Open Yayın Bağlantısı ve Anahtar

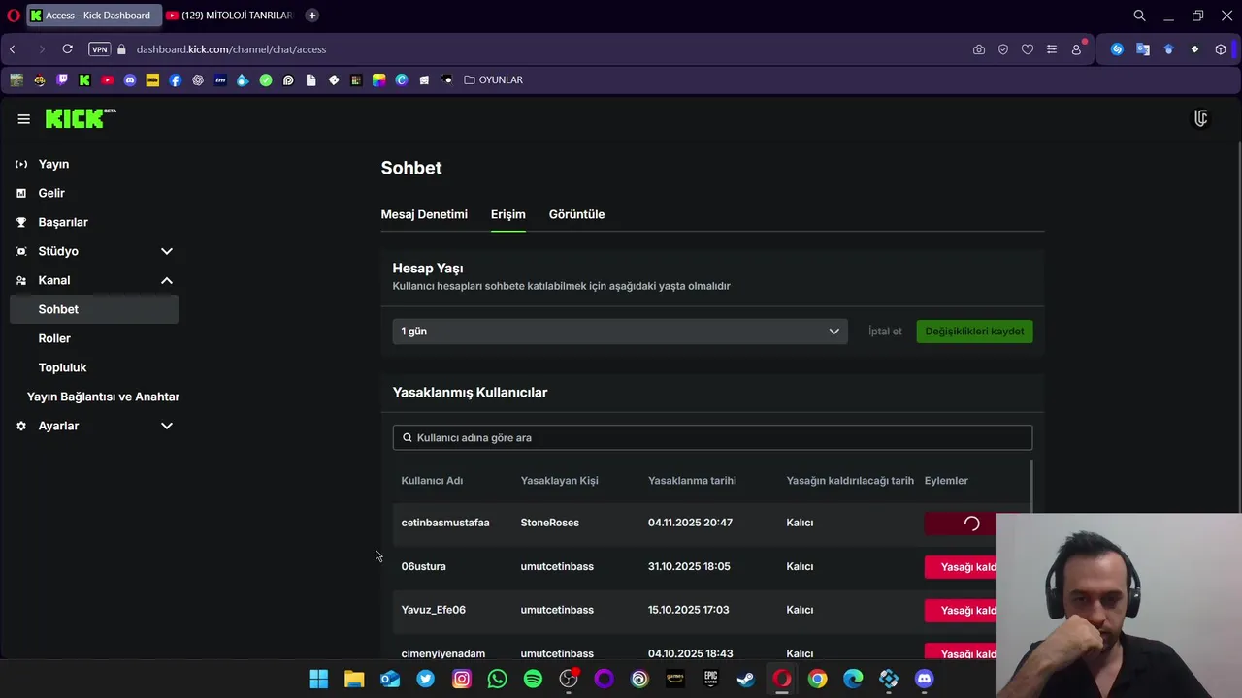pyautogui.click(x=103, y=397)
